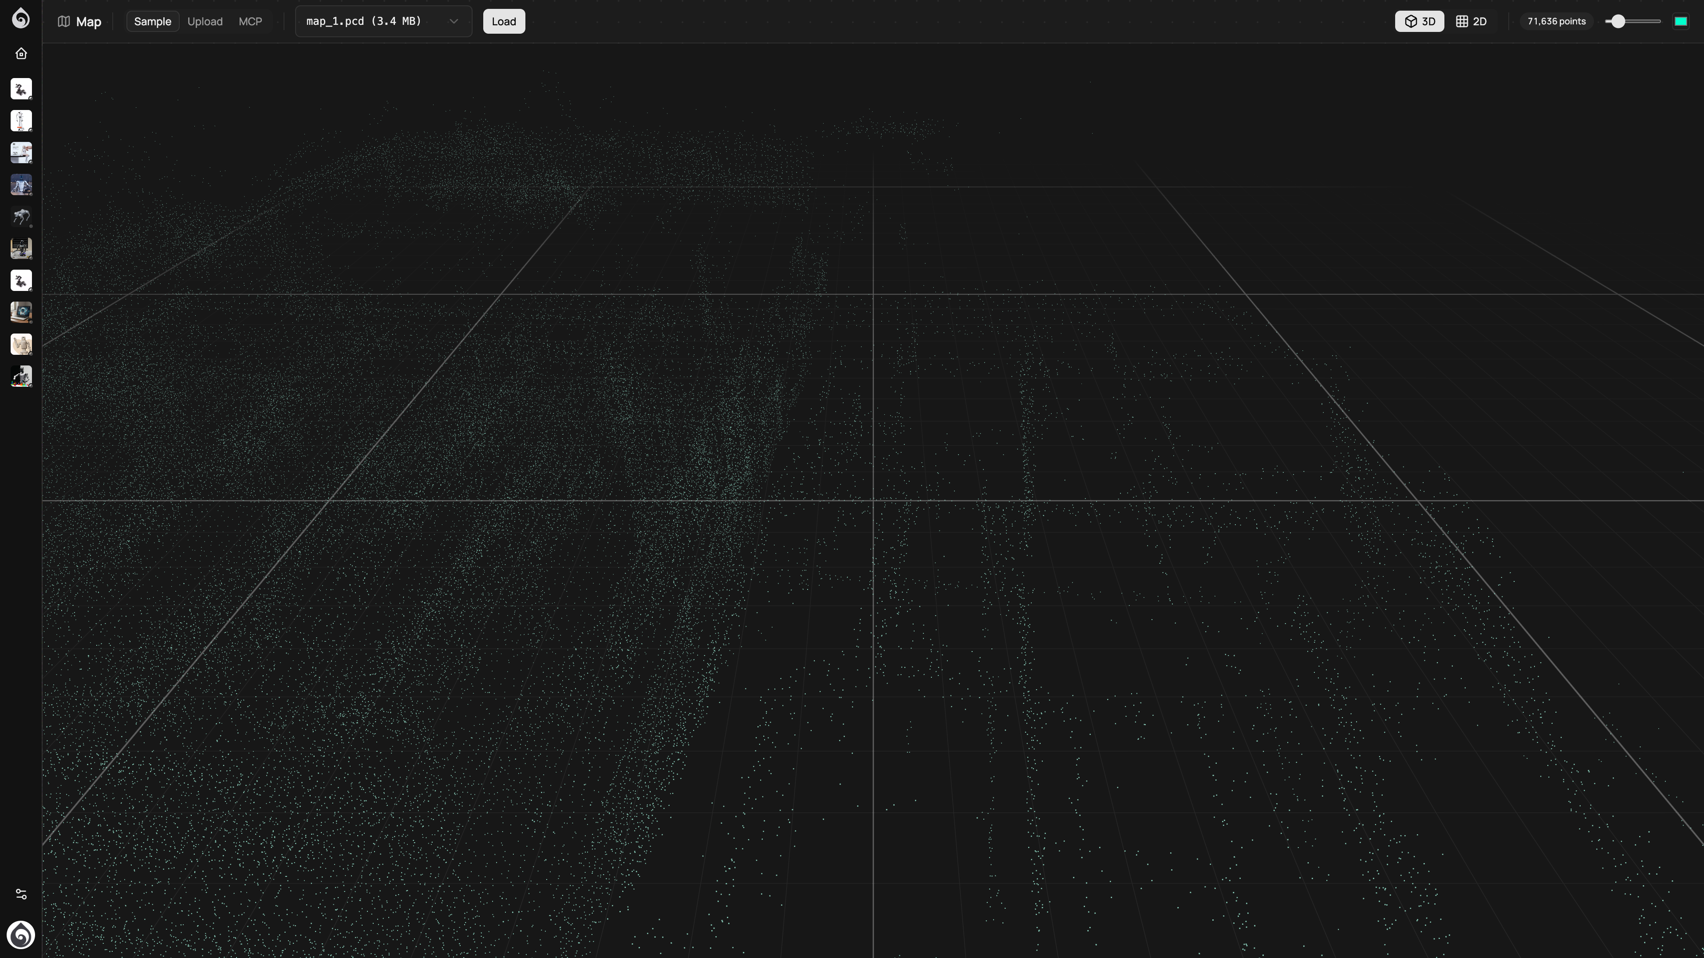Open the laptop robot thumbnail in the sidebar
Image resolution: width=1704 pixels, height=958 pixels.
tap(21, 312)
